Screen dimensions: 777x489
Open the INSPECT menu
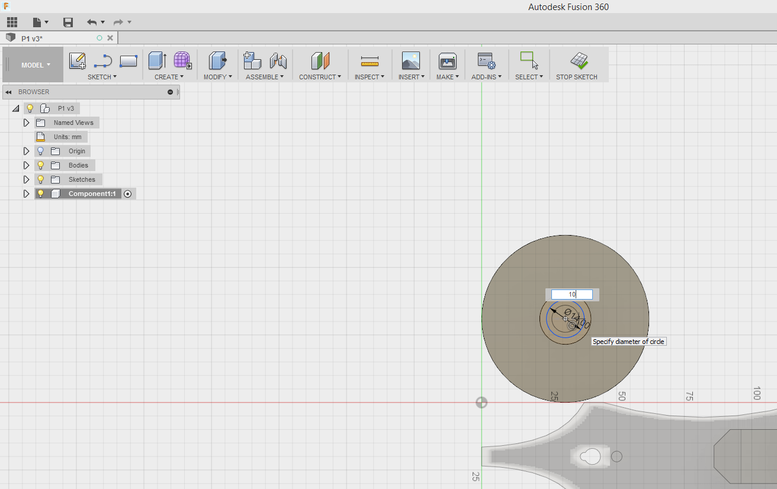click(370, 77)
